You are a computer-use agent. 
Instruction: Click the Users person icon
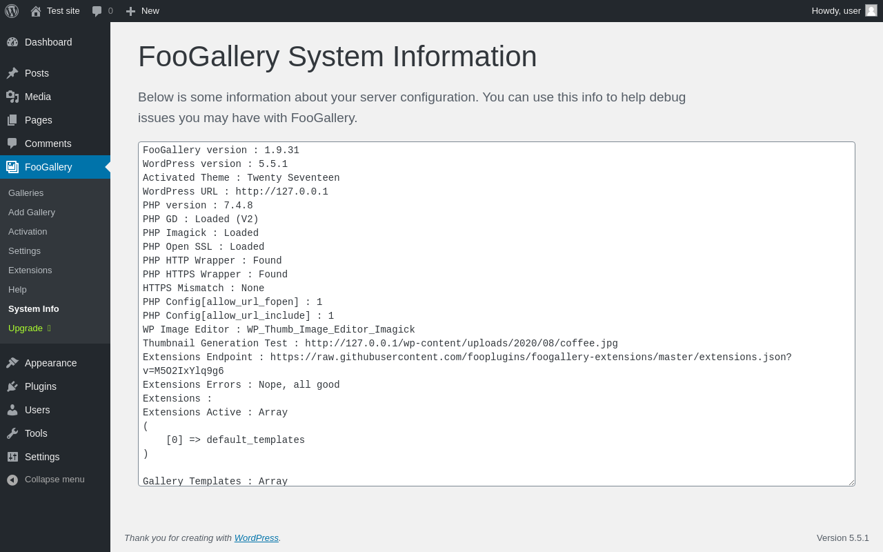pos(12,410)
